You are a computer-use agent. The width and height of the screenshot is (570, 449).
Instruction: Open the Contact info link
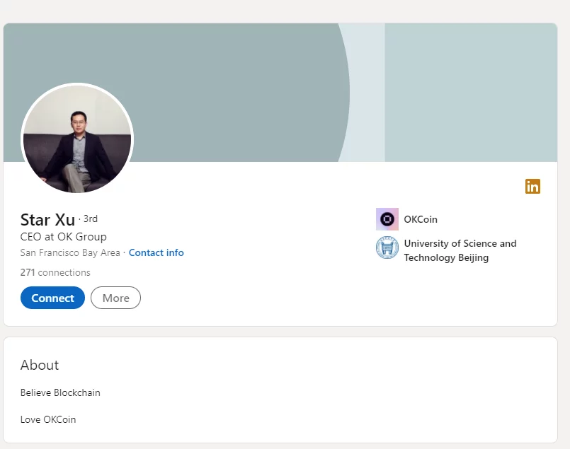pos(156,252)
